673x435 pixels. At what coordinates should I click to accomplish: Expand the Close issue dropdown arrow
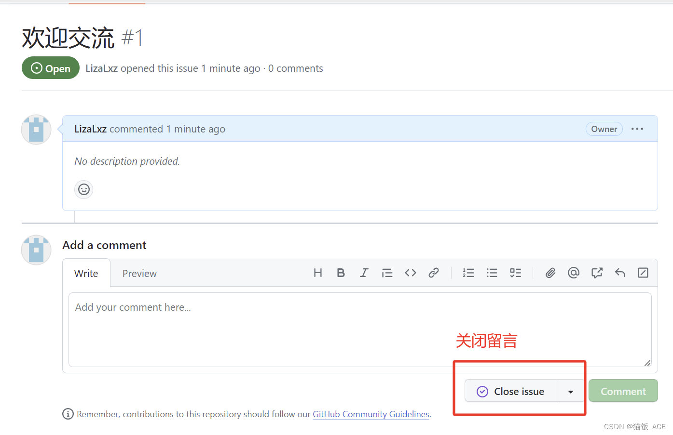[571, 391]
